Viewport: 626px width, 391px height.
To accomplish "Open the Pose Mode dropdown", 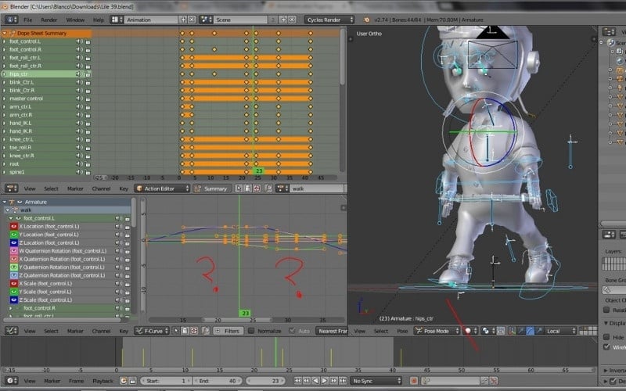I will (x=438, y=331).
